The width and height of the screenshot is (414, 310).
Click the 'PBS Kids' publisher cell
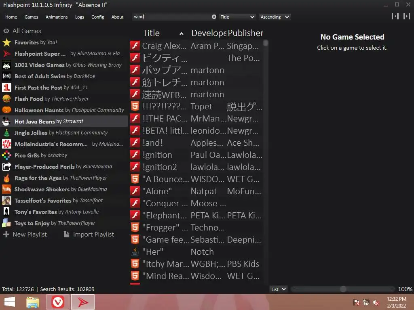point(243,264)
